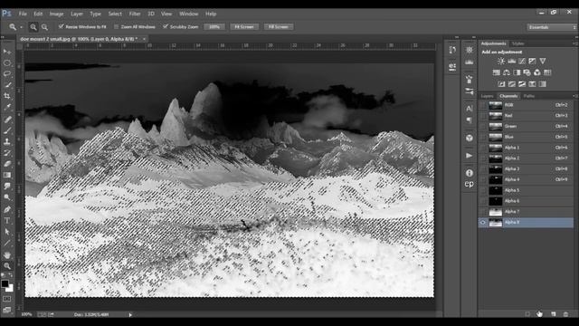Select the Brush tool

click(7, 130)
